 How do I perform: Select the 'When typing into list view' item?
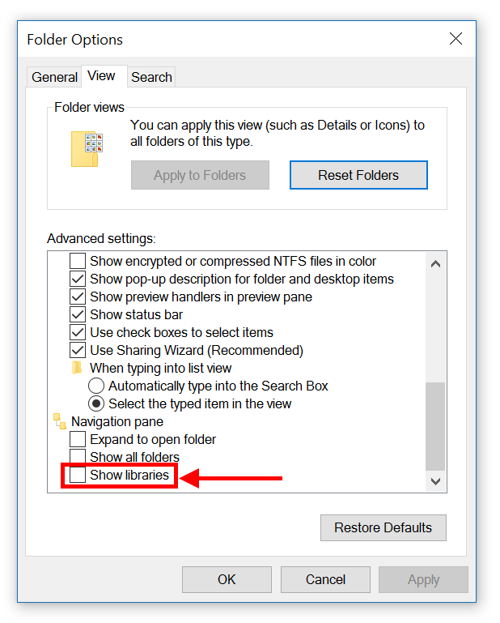[160, 368]
